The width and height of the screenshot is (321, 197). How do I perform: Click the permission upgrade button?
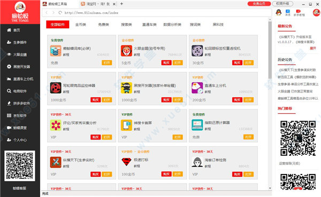click(282, 4)
